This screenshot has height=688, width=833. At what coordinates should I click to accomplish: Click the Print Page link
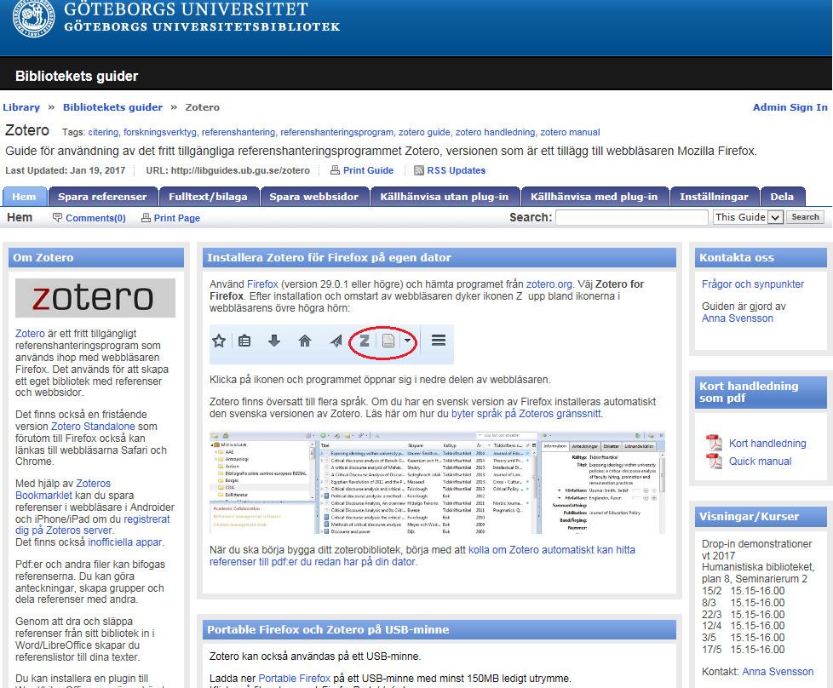[177, 218]
